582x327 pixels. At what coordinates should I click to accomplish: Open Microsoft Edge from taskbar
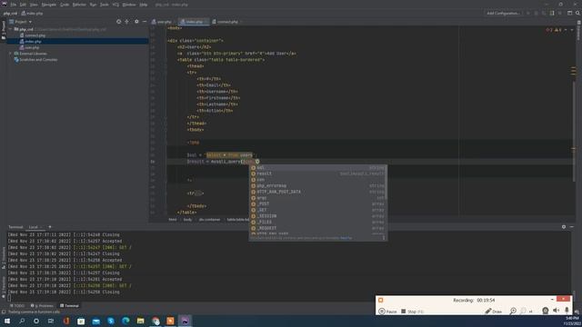pyautogui.click(x=125, y=321)
